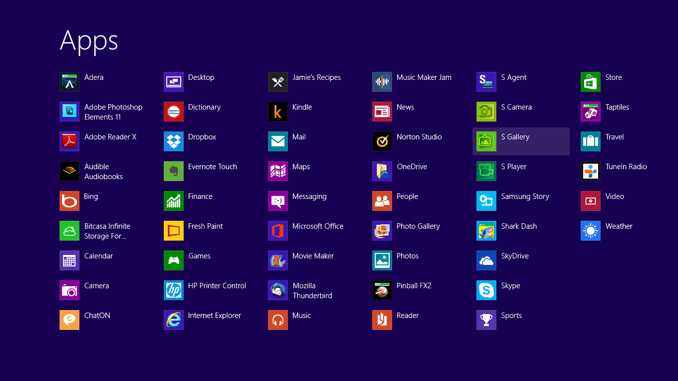Image resolution: width=678 pixels, height=381 pixels.
Task: Open the Evernote Touch icon
Action: [174, 171]
